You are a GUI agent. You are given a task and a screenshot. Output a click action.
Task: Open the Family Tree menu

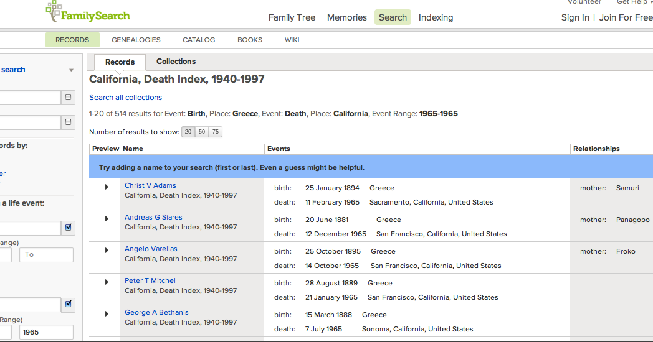tap(292, 17)
